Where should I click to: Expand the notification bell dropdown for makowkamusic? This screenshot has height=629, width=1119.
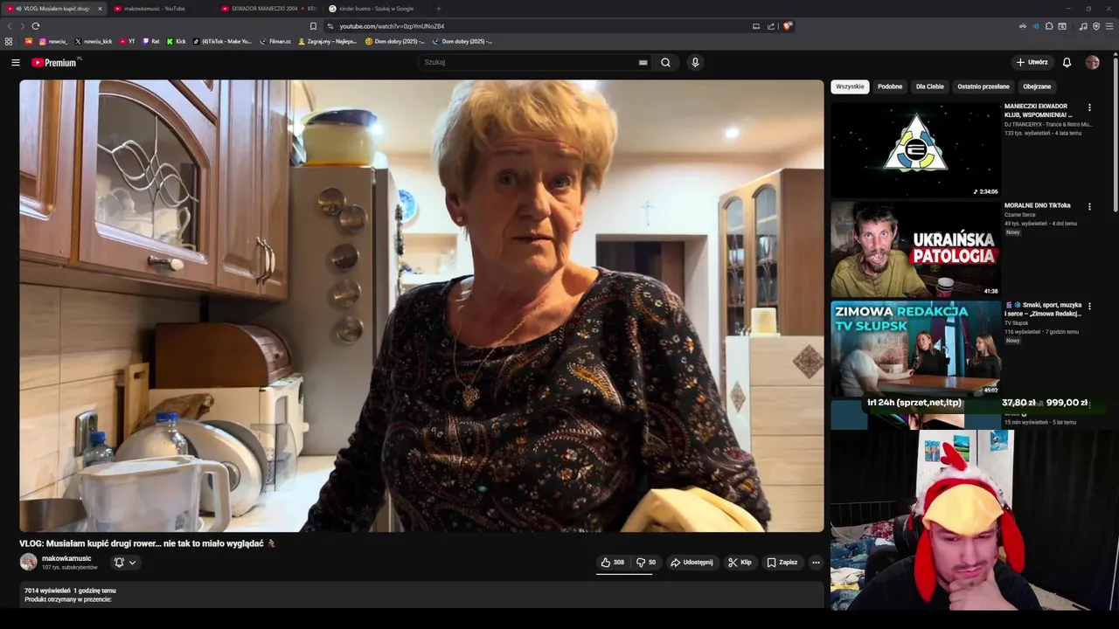click(133, 563)
